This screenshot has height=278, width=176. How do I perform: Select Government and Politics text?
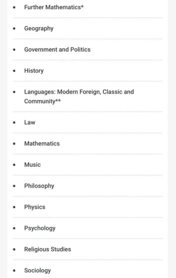[x=57, y=49]
